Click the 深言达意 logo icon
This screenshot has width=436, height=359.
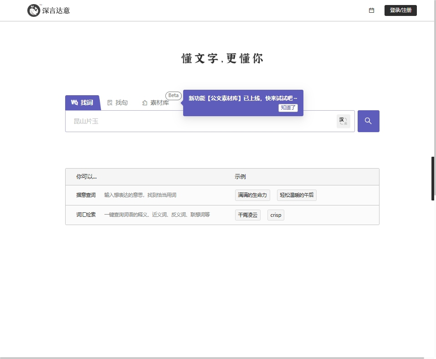pos(34,10)
